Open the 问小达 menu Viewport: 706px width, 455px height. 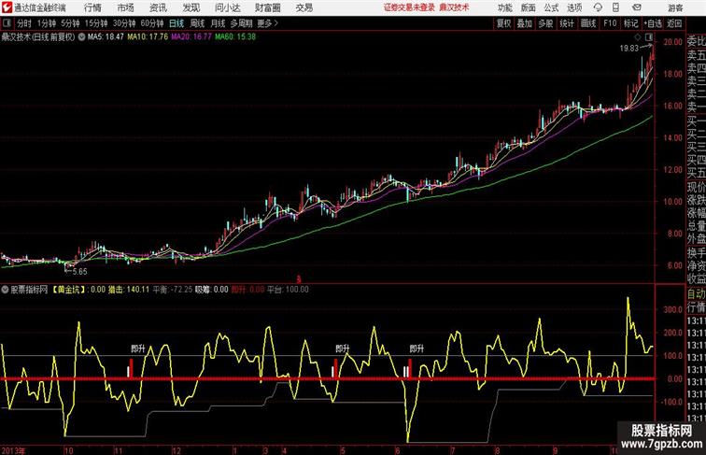(x=228, y=7)
